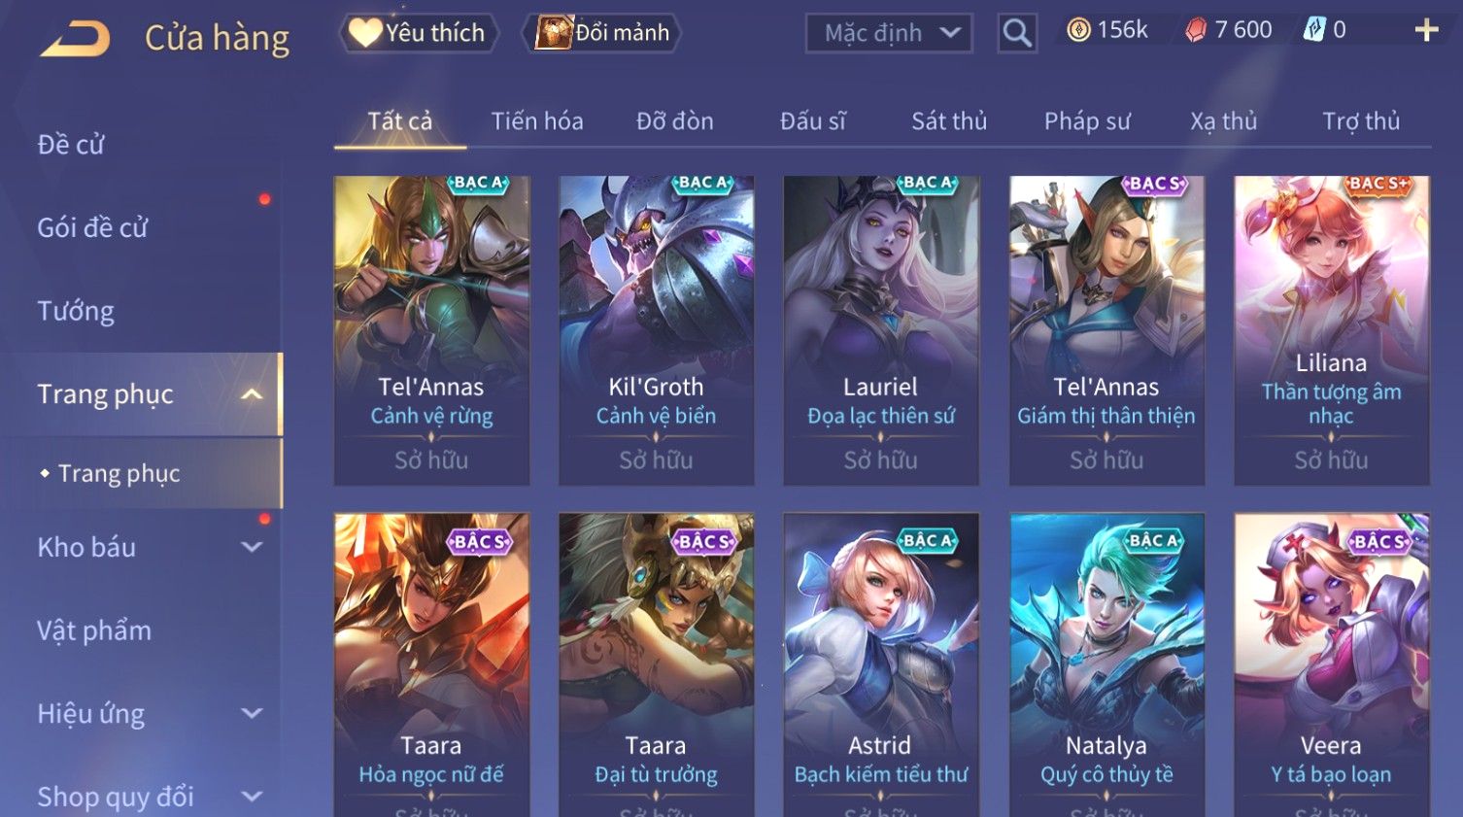Open Đổi mảnh fragment exchange
This screenshot has width=1463, height=817.
pyautogui.click(x=602, y=33)
